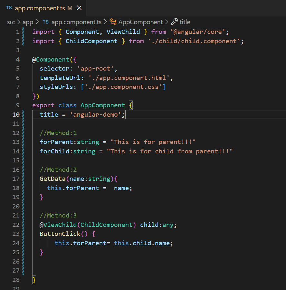Viewport: 286px width, 290px height.
Task: Click the 'export' keyword on line 9
Action: pyautogui.click(x=43, y=105)
